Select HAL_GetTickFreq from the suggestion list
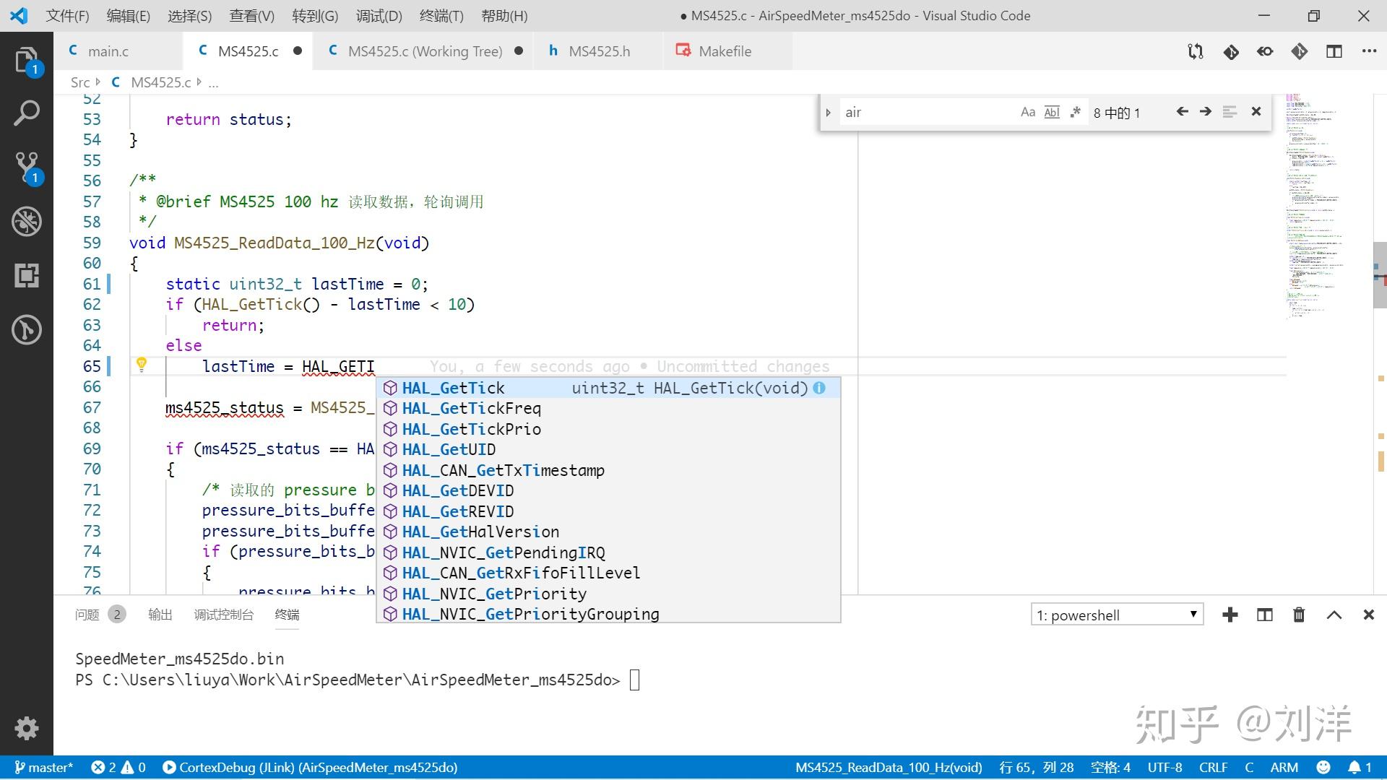The image size is (1387, 780). tap(472, 408)
